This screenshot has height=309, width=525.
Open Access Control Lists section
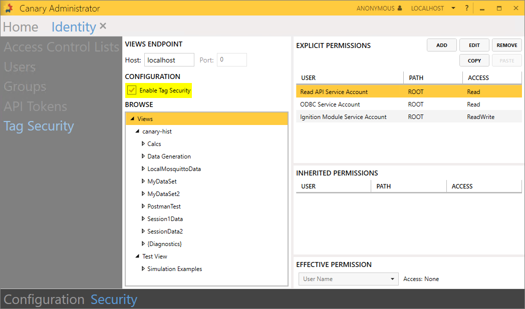[62, 47]
